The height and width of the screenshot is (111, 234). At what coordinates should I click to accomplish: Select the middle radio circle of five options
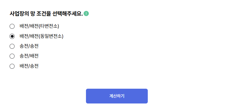tap(12, 46)
